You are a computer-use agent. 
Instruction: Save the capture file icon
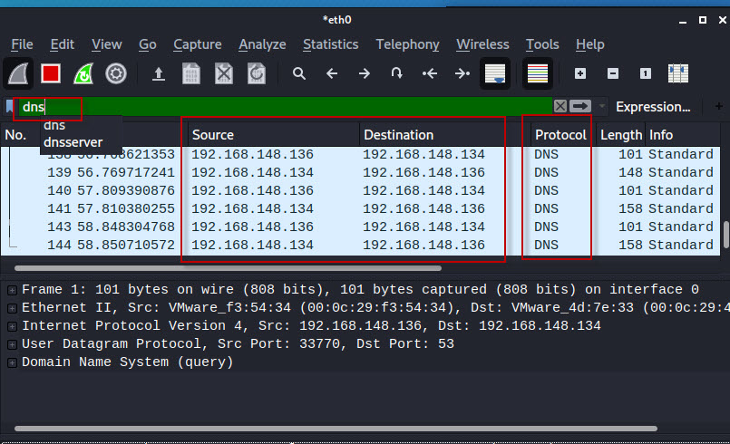point(190,73)
